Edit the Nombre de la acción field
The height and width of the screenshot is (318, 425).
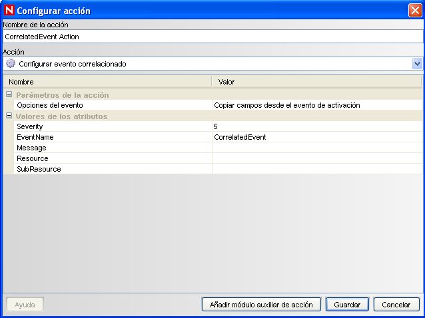coord(212,37)
